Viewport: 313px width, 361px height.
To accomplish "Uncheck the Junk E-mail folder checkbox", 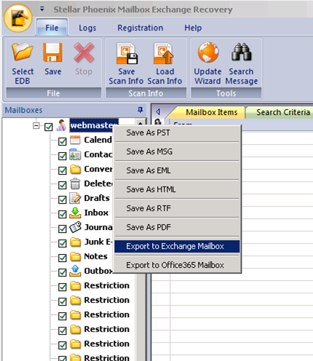I will point(63,243).
